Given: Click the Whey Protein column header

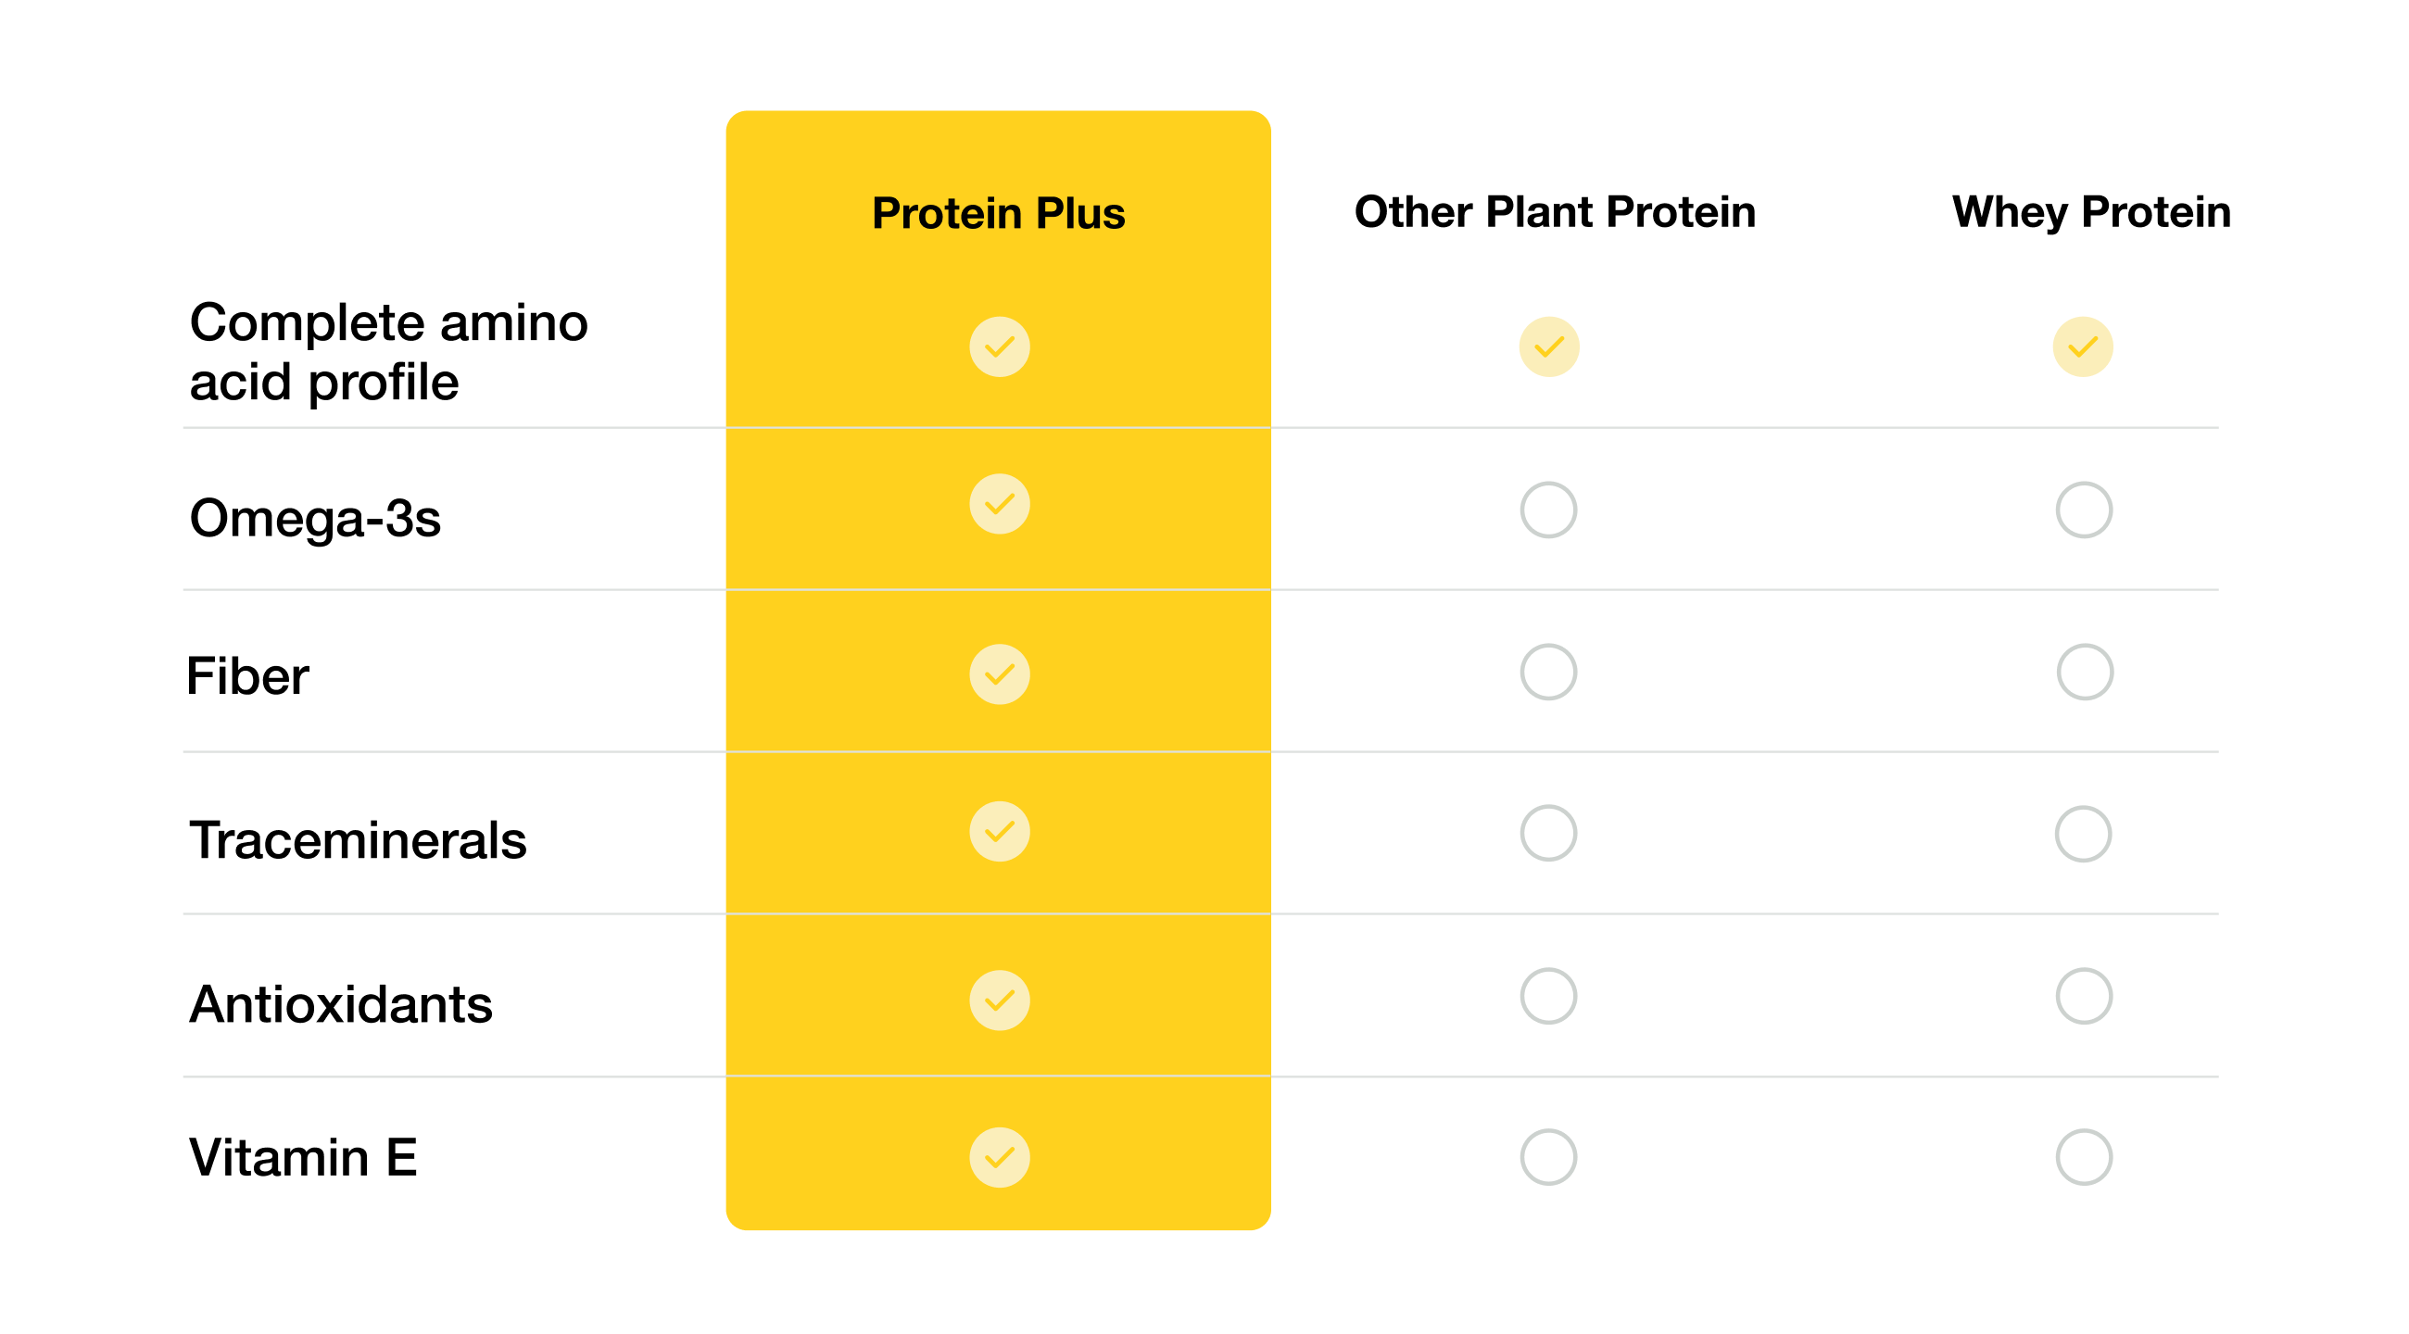Looking at the screenshot, I should (2091, 212).
